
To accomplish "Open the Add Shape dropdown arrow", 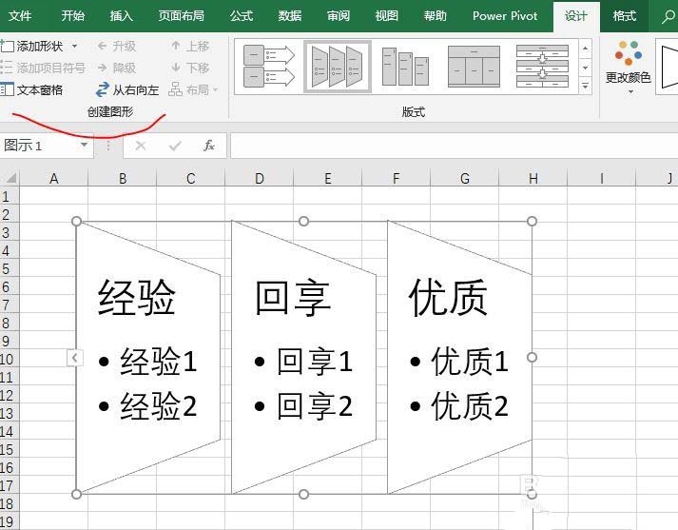I will [75, 46].
